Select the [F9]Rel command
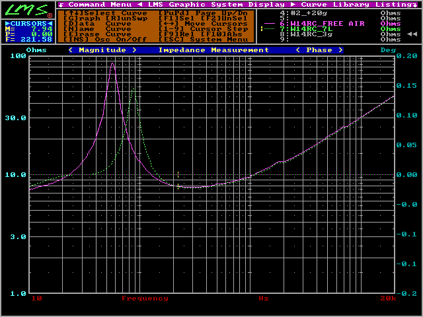 click(x=176, y=34)
